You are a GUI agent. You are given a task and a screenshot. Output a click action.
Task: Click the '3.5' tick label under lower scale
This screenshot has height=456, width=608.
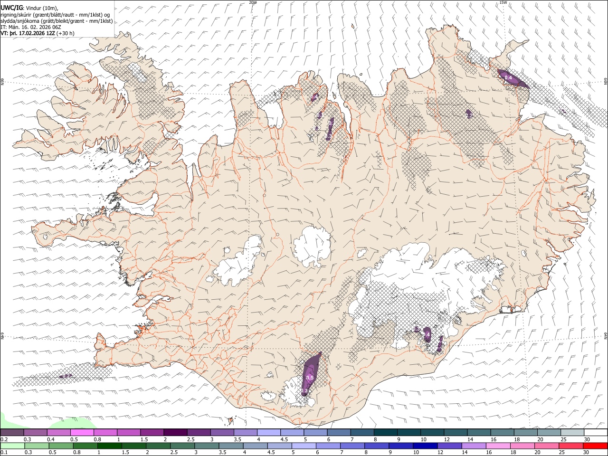[222, 453]
